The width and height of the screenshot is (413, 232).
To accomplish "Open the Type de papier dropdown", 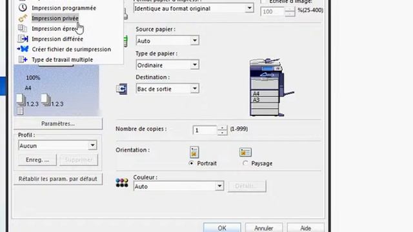I will pyautogui.click(x=195, y=64).
